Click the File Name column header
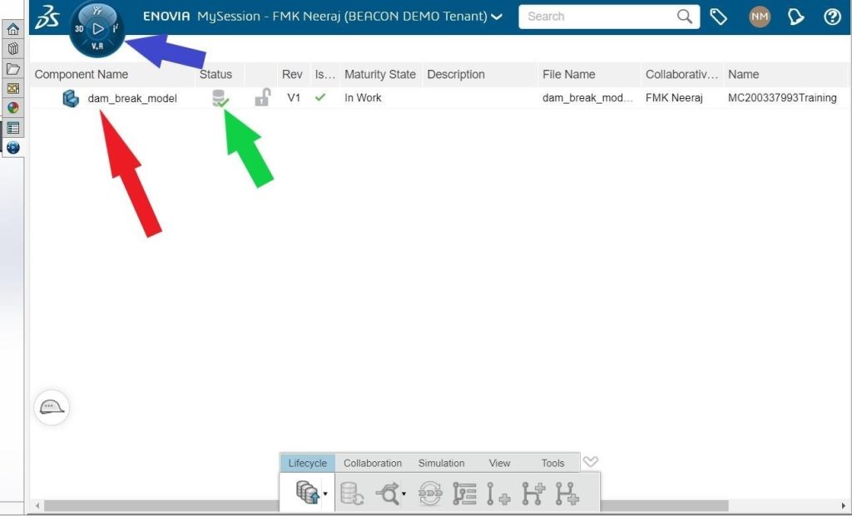The image size is (852, 516). click(x=569, y=74)
